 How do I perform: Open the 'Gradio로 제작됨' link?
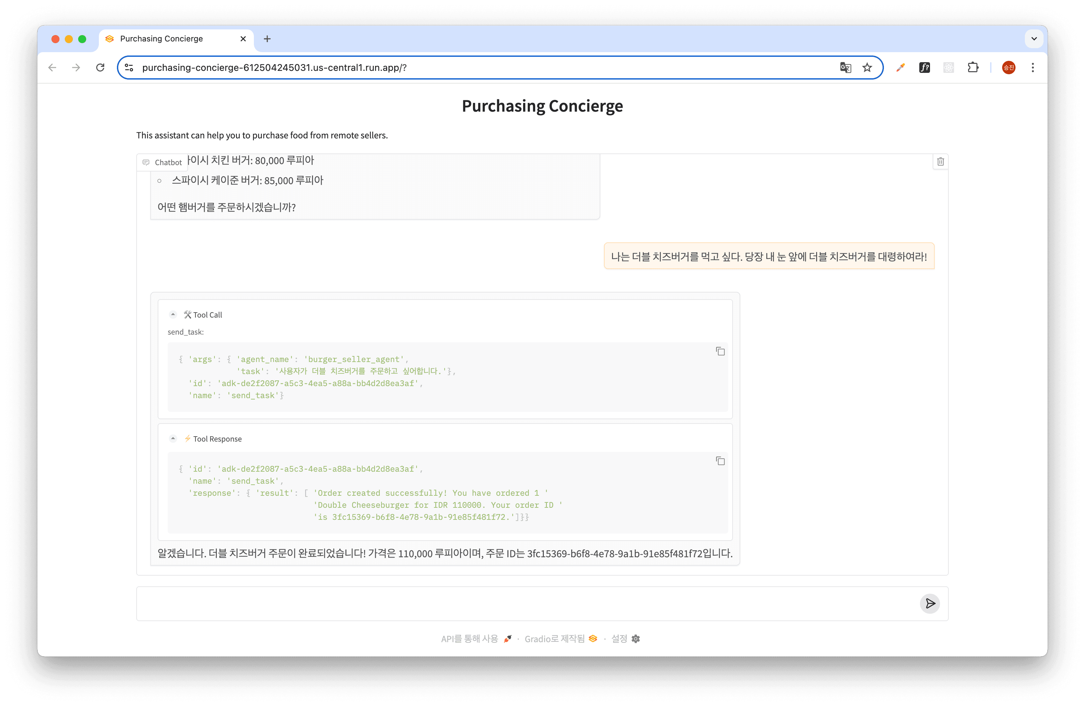coord(561,638)
